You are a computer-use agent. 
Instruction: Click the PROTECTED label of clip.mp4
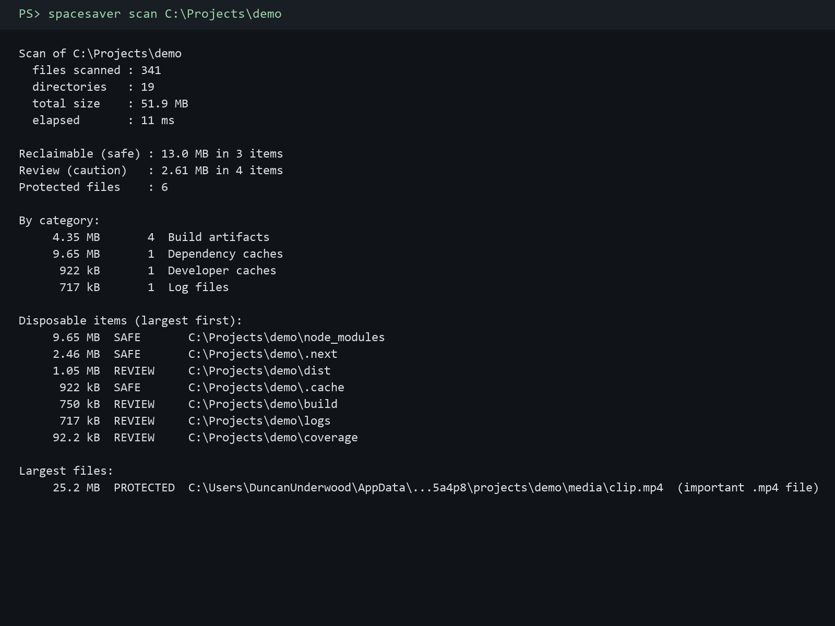click(144, 488)
